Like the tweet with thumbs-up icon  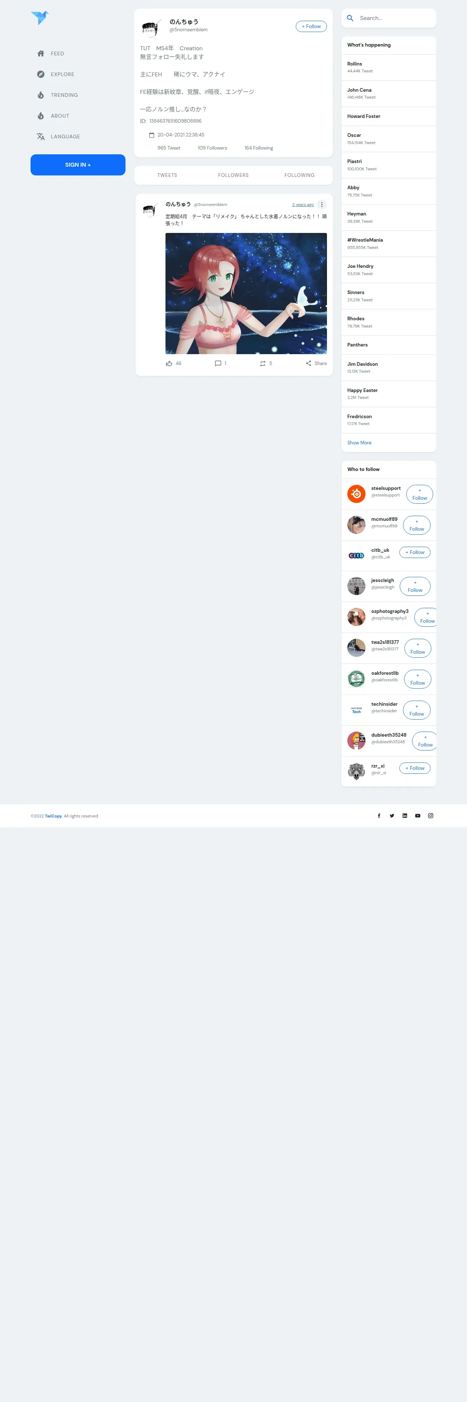tap(169, 364)
